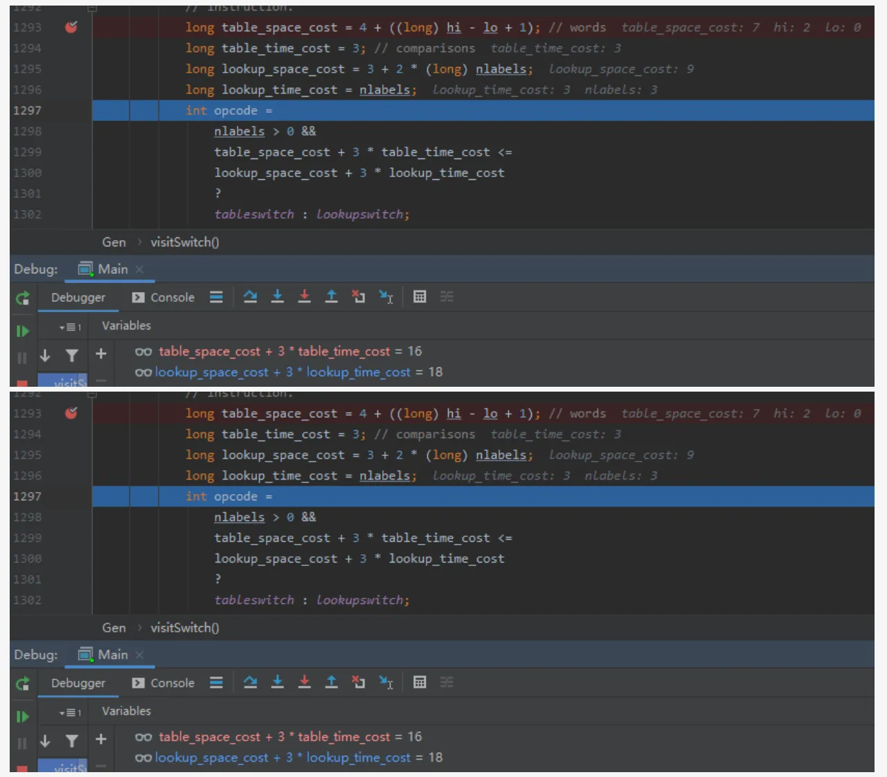
Task: Select the upper Debugger tab
Action: (78, 298)
